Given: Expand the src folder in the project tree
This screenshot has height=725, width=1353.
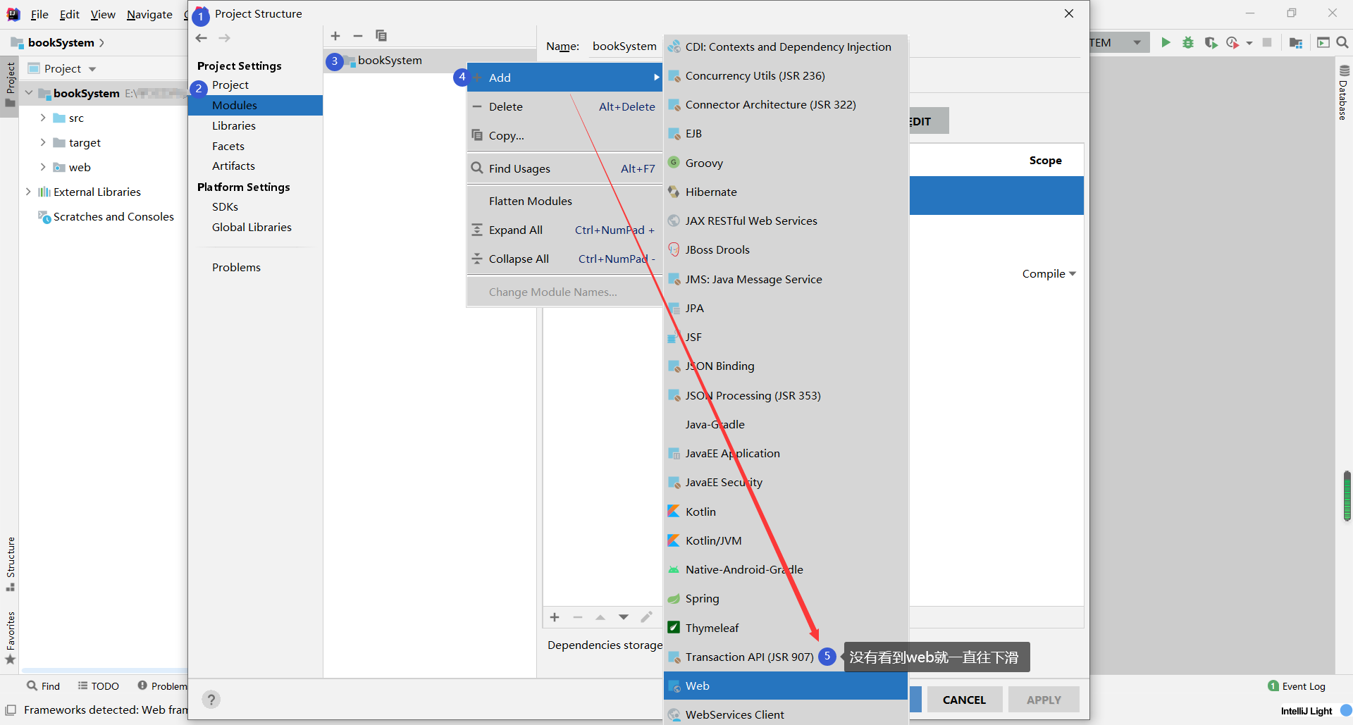Looking at the screenshot, I should [44, 118].
